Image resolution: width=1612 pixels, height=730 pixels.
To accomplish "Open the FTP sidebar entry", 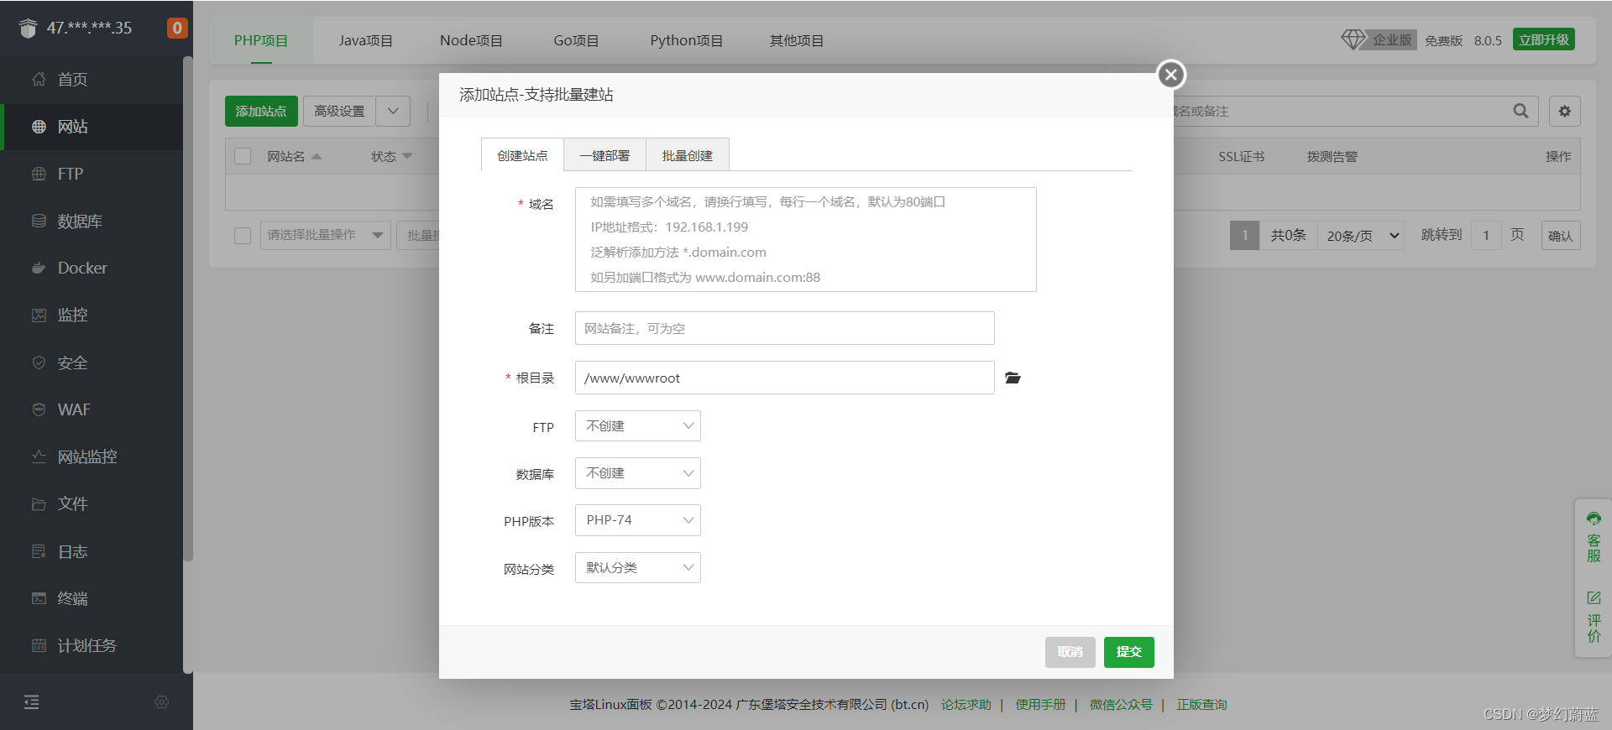I will coord(91,174).
